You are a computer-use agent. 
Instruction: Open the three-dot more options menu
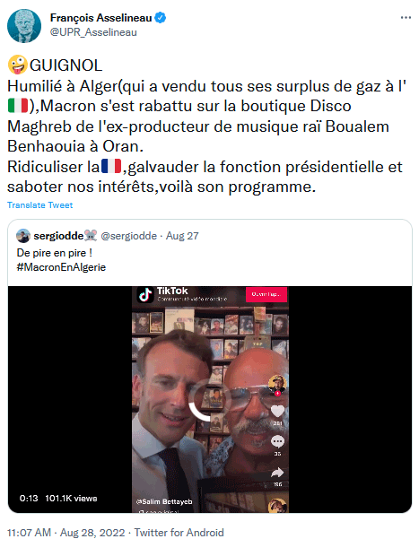pos(406,18)
